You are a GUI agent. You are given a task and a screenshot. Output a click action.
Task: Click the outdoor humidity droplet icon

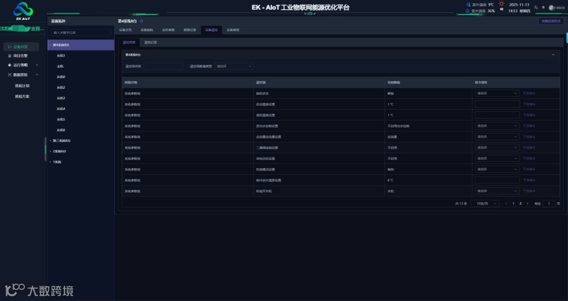(468, 11)
